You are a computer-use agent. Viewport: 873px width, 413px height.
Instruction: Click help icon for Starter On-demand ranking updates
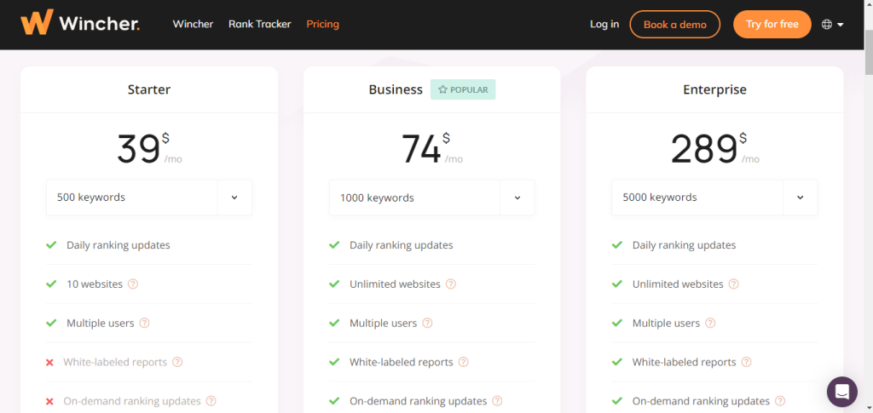211,401
